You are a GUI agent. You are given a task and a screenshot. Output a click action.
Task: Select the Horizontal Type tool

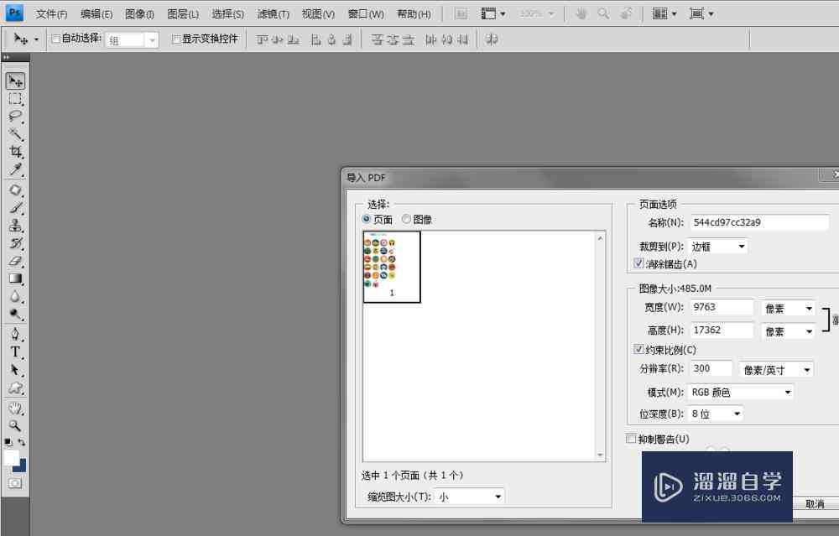coord(15,352)
